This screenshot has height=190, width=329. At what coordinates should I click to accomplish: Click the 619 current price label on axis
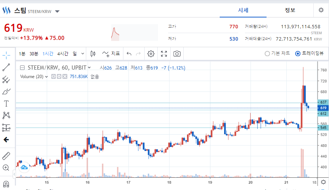(x=323, y=108)
